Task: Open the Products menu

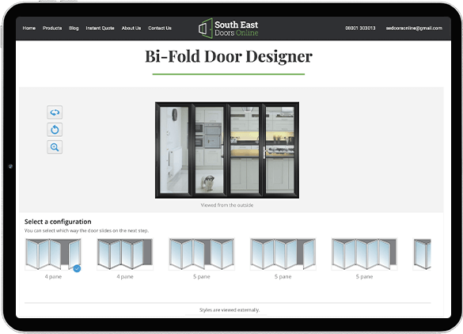Action: point(52,28)
